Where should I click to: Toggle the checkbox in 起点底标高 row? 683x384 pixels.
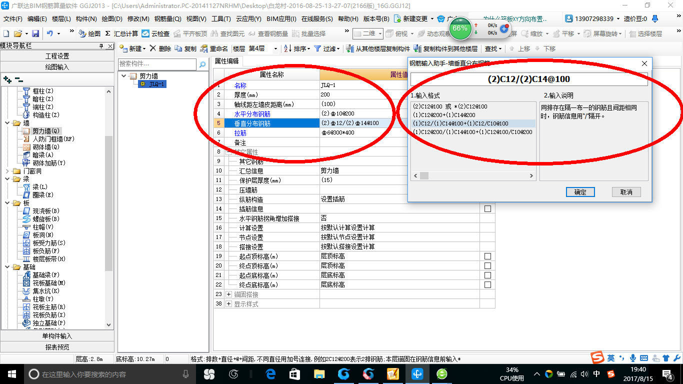(487, 275)
